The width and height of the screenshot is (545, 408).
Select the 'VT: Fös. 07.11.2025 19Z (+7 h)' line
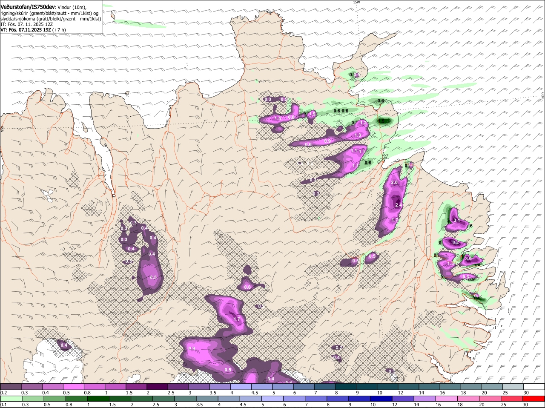[x=33, y=30]
